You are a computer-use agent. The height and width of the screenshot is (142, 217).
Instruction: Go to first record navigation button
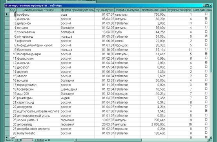(16, 140)
